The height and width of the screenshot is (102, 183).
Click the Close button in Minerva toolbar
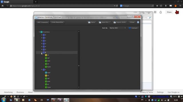(132, 22)
